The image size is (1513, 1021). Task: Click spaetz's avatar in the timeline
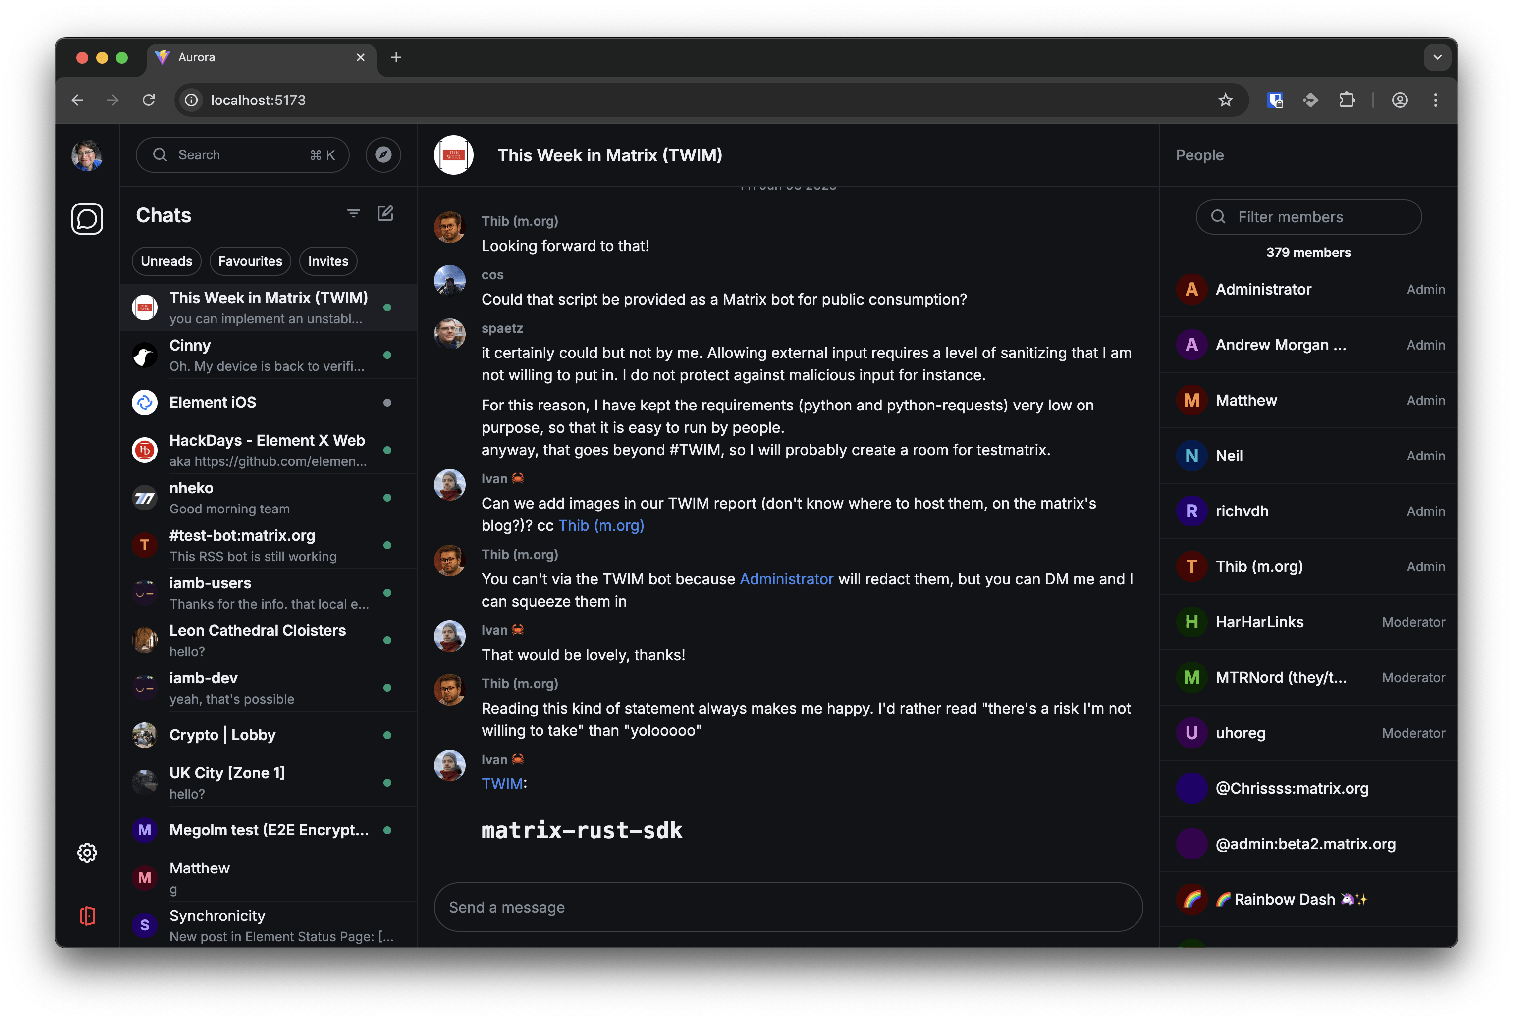point(450,335)
